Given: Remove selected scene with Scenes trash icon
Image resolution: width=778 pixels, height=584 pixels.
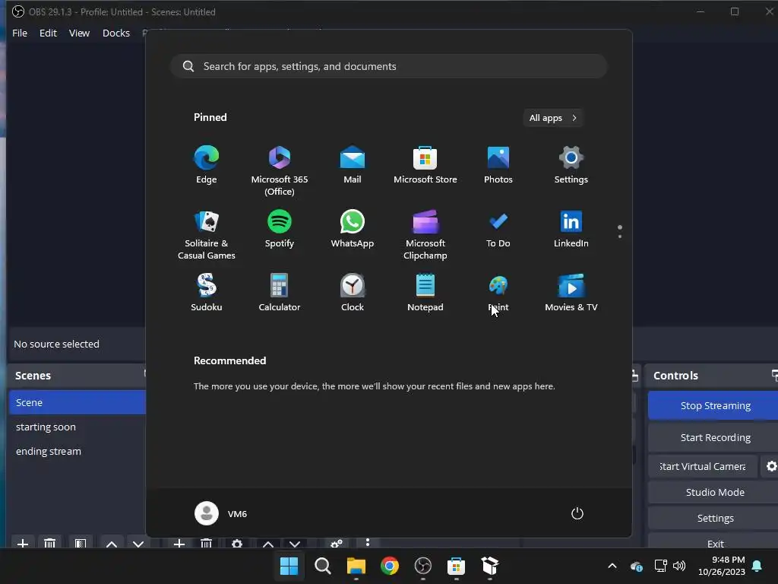Looking at the screenshot, I should click(49, 544).
